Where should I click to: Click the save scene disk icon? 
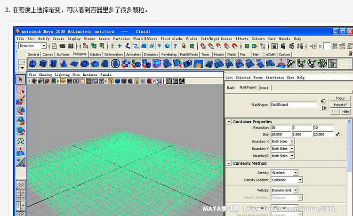[x=71, y=46]
